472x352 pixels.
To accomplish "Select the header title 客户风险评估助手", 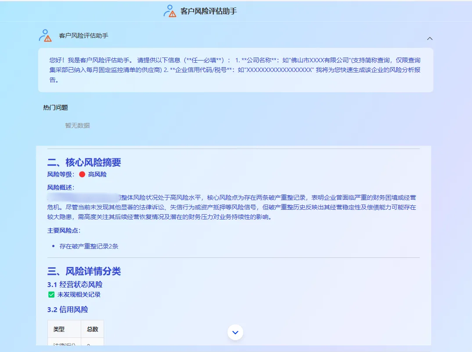I will coord(208,11).
